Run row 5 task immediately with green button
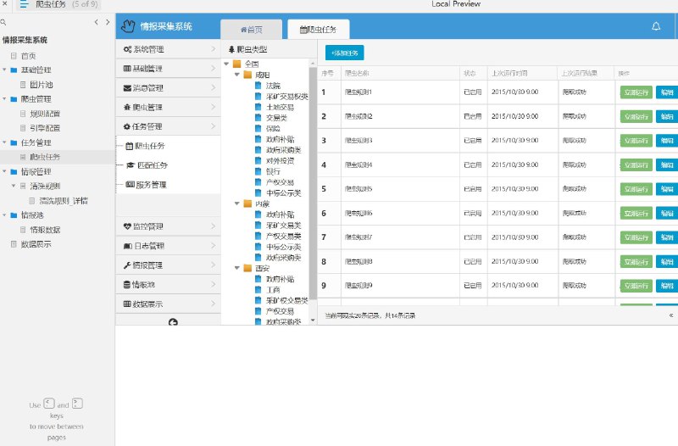Screen dimensions: 678x446 pos(636,189)
